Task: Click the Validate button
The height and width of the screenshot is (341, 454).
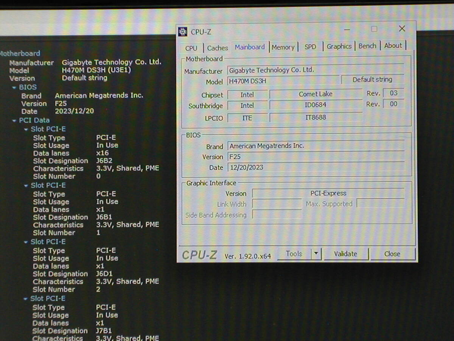Action: click(x=345, y=254)
